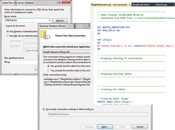Click the 'Dropping existing tables' comment

click(x=115, y=74)
